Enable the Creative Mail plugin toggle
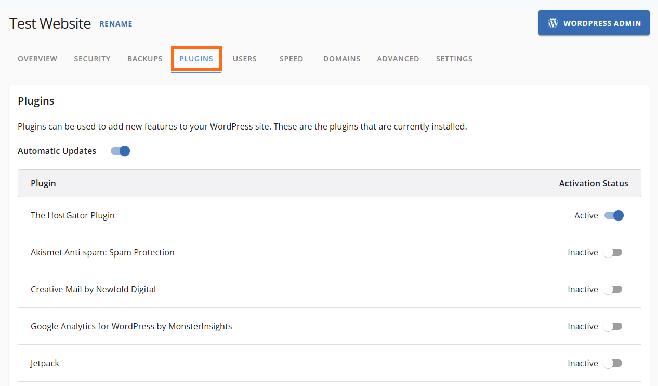The height and width of the screenshot is (386, 658). (x=613, y=289)
